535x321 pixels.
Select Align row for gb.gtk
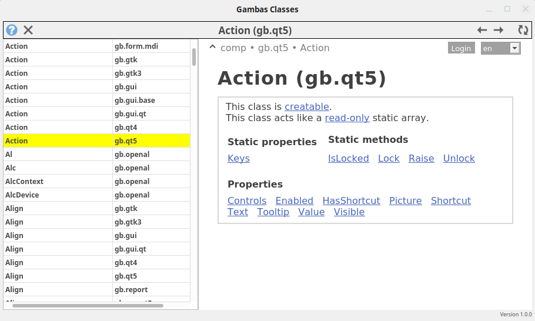(x=97, y=209)
